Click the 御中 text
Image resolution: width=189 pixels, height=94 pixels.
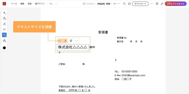[92, 47]
